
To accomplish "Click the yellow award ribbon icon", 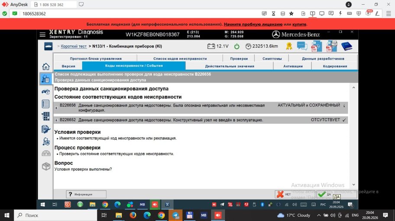I will click(289, 46).
